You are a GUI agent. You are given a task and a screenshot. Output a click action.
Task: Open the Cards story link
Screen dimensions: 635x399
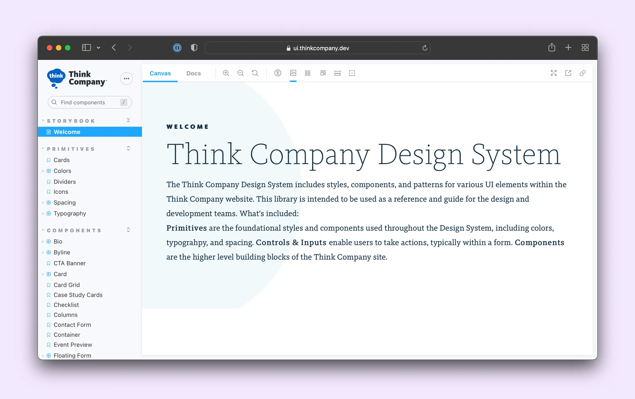point(62,160)
